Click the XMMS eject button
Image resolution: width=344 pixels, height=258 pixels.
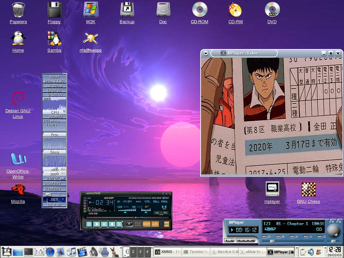[x=129, y=224]
